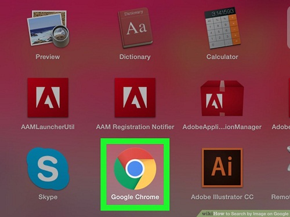
Task: Launch the Google Chrome icon
Action: coord(135,169)
